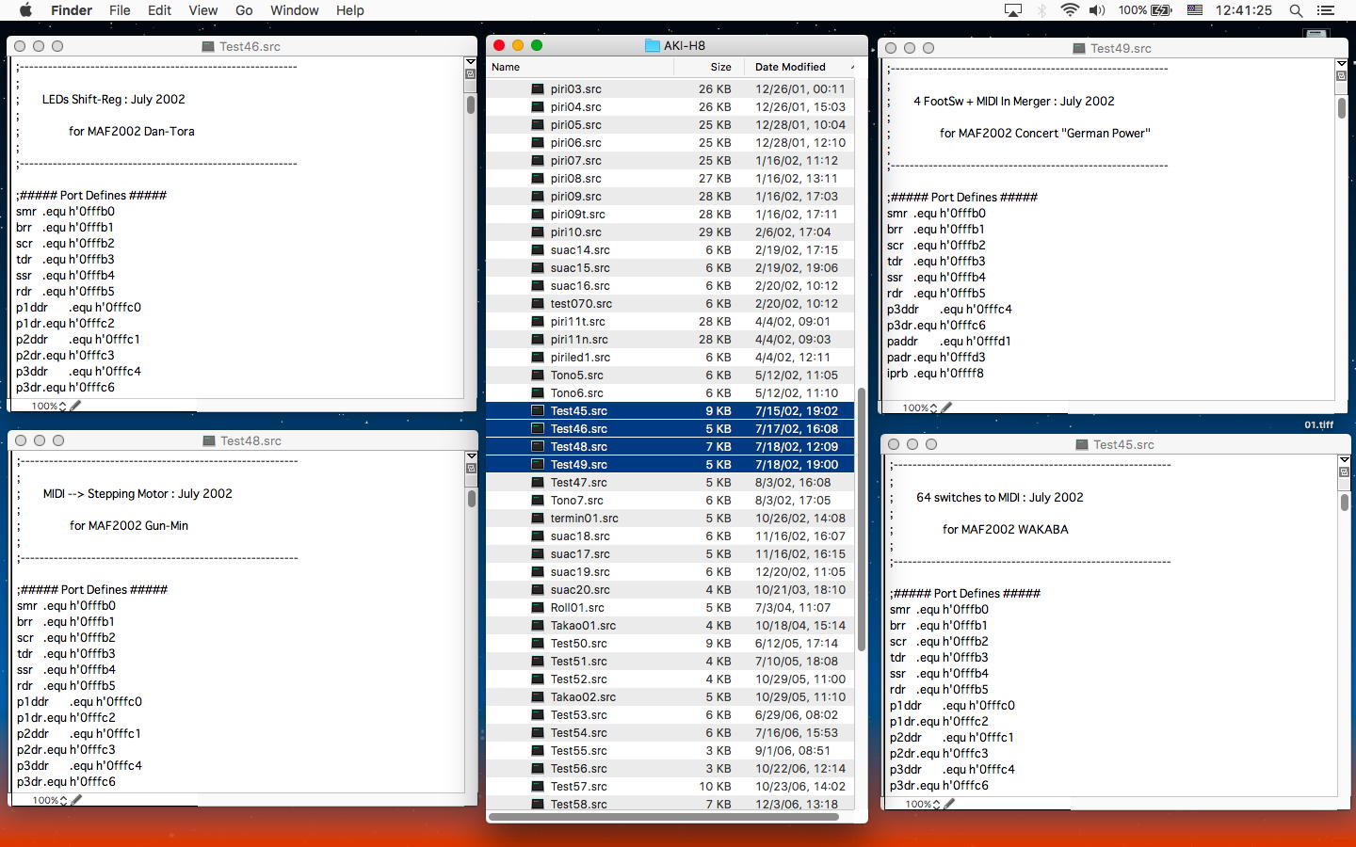Open the triangle dropdown above Test46.src scrollbar

coord(471,62)
